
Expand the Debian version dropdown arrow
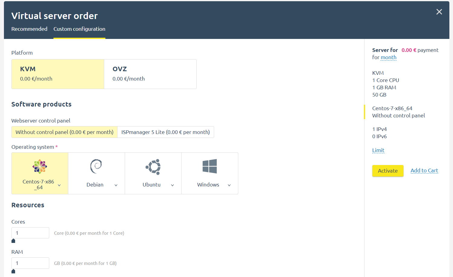[x=116, y=185]
